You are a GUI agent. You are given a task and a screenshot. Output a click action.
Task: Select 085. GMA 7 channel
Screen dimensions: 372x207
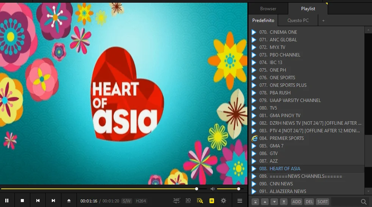point(306,146)
